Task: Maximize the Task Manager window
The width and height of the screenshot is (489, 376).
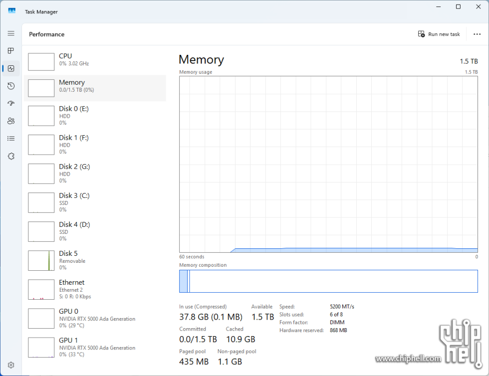Action: click(x=458, y=7)
